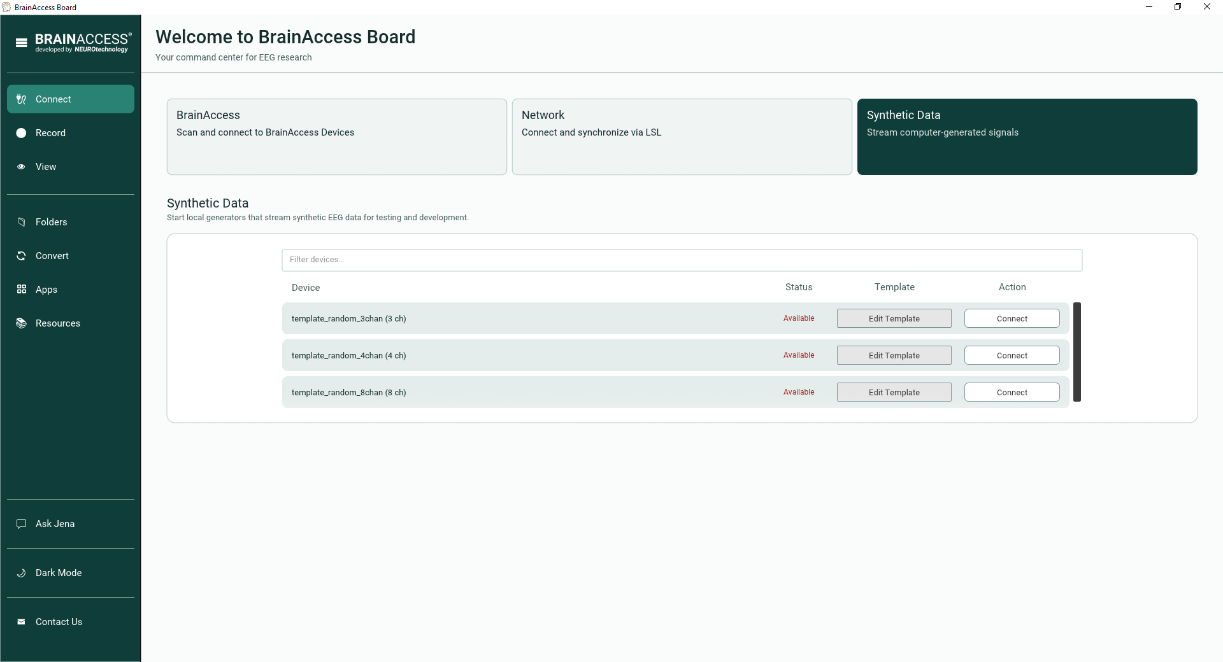Open the Resources page
The height and width of the screenshot is (662, 1223).
(x=71, y=323)
